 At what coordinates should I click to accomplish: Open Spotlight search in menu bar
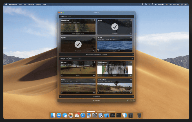[182, 4]
